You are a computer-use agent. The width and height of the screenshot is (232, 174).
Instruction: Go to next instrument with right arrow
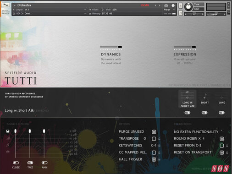[x=160, y=5]
